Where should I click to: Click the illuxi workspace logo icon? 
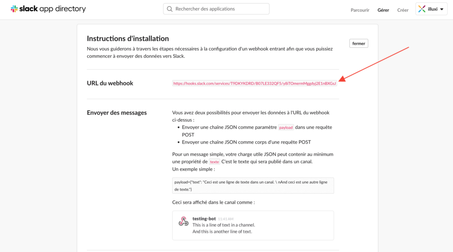pyautogui.click(x=422, y=9)
